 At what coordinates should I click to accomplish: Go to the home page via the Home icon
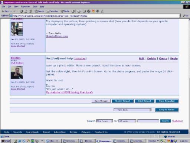click(30, 11)
